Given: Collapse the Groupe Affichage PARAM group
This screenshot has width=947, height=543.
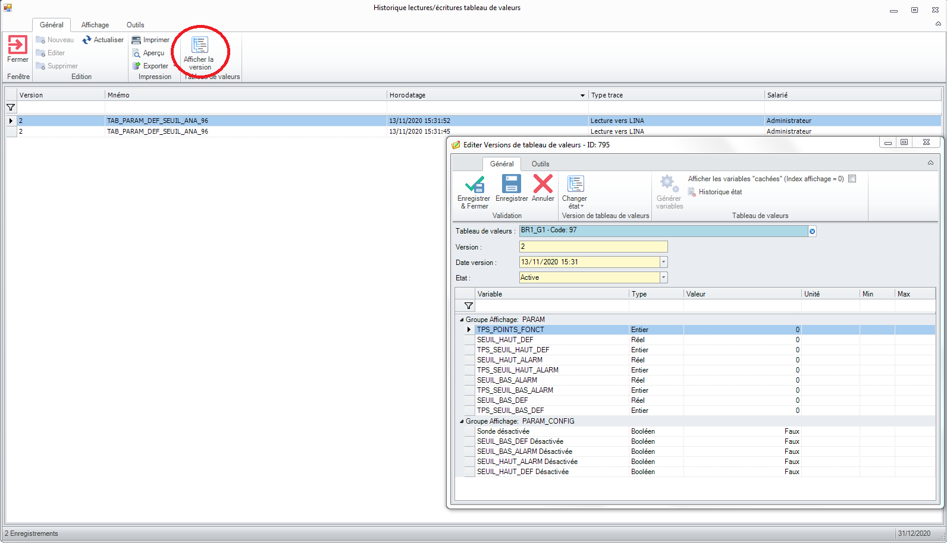Looking at the screenshot, I should (462, 320).
